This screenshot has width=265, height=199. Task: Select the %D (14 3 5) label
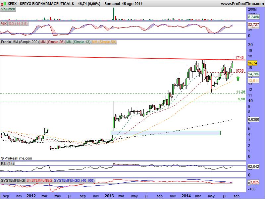[18, 24]
